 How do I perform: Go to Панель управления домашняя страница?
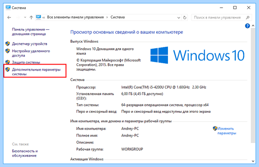click(x=31, y=31)
